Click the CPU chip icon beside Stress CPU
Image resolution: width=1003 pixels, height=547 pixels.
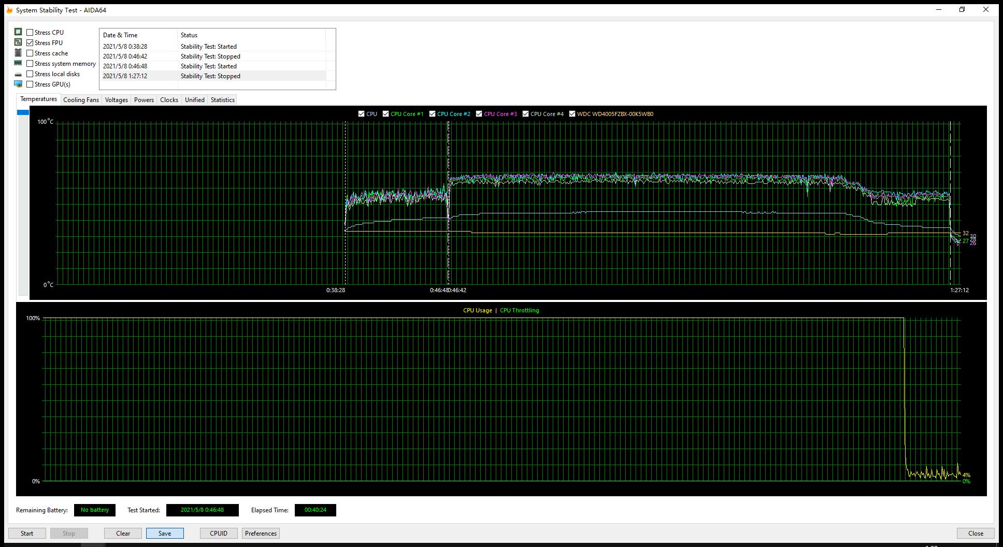tap(18, 32)
